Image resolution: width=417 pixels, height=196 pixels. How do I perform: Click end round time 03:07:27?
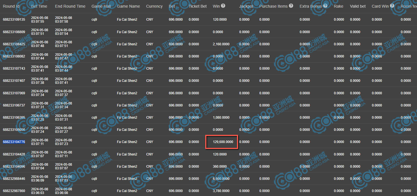pyautogui.click(x=63, y=130)
